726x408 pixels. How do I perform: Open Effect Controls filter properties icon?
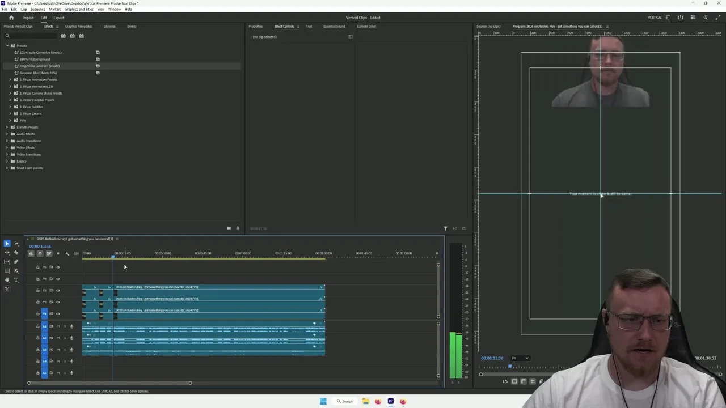click(445, 228)
